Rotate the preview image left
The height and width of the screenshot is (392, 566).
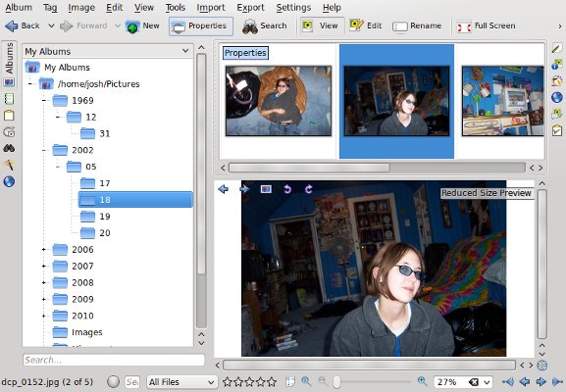pyautogui.click(x=287, y=189)
